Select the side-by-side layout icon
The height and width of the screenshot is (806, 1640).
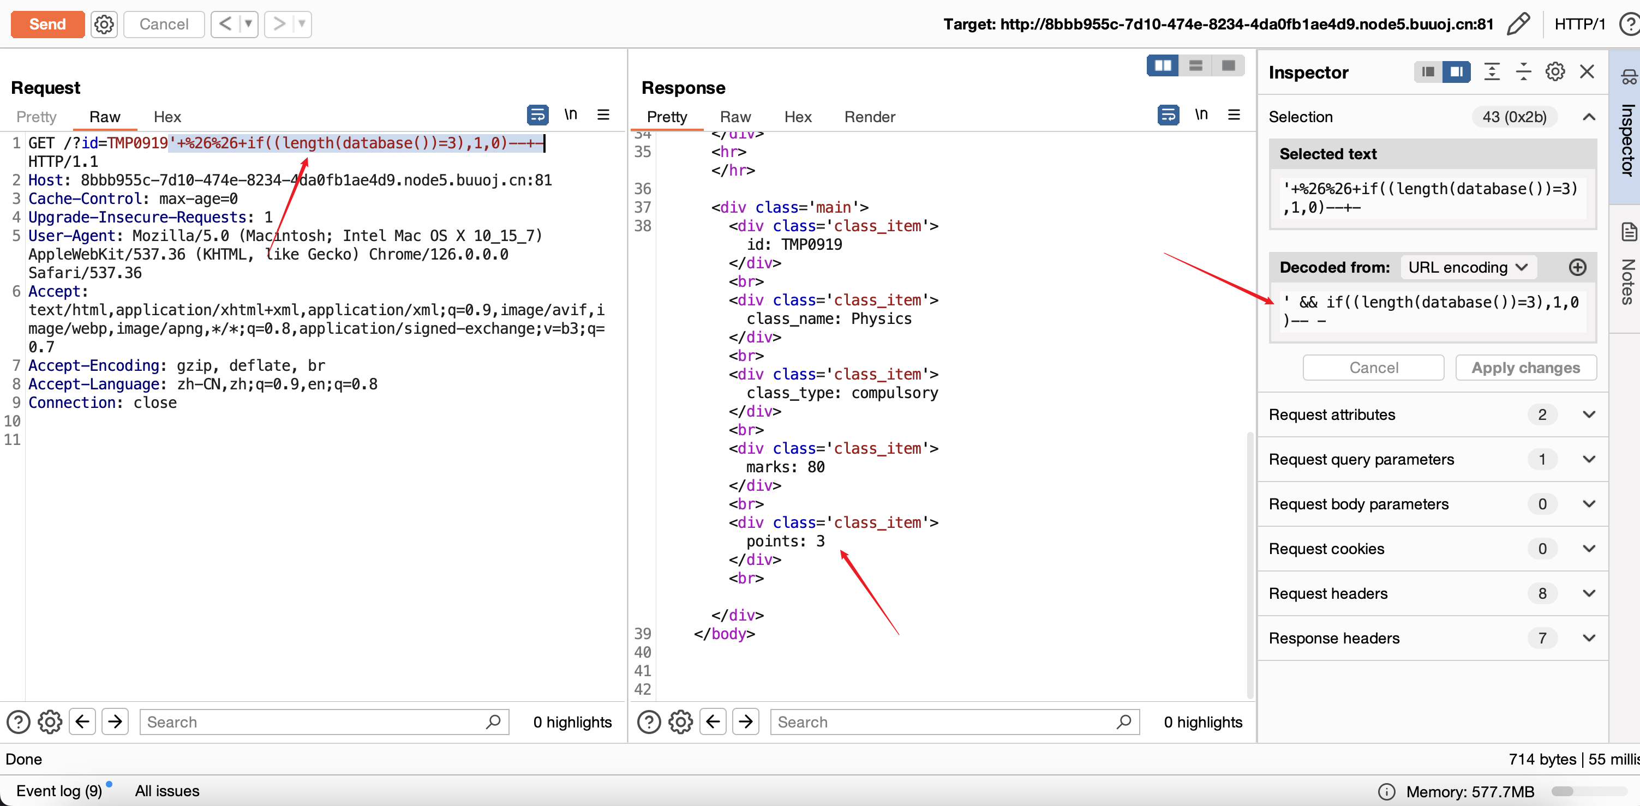pos(1163,65)
